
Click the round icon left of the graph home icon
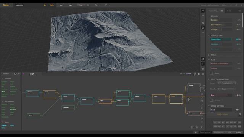click(195, 73)
